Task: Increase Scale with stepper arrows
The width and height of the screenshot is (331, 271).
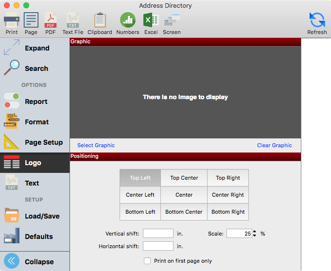Action: click(255, 232)
